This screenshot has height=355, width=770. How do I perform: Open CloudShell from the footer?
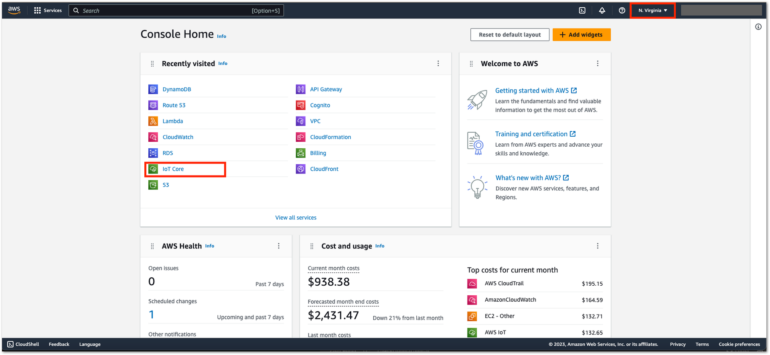tap(23, 344)
